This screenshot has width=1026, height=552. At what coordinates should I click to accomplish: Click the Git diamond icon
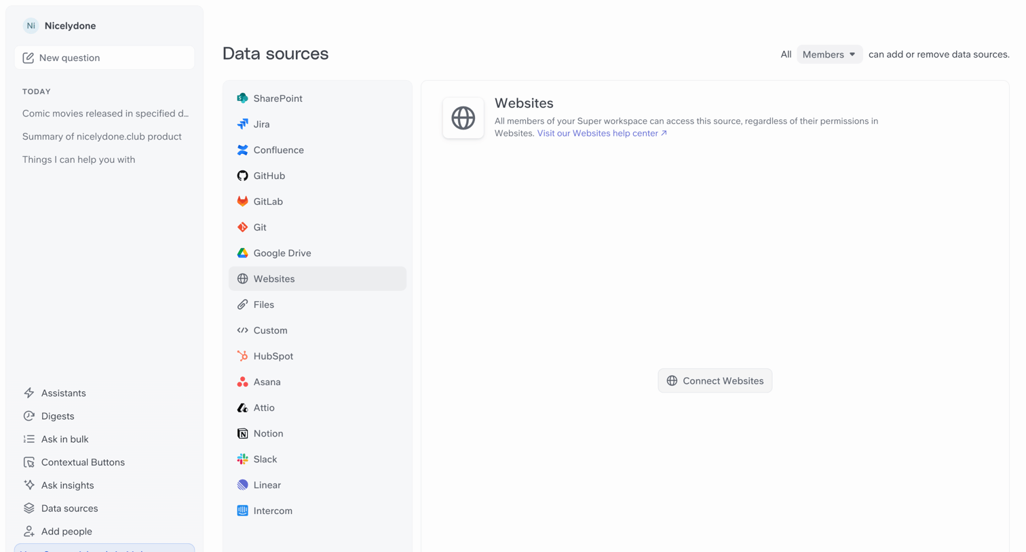coord(242,227)
